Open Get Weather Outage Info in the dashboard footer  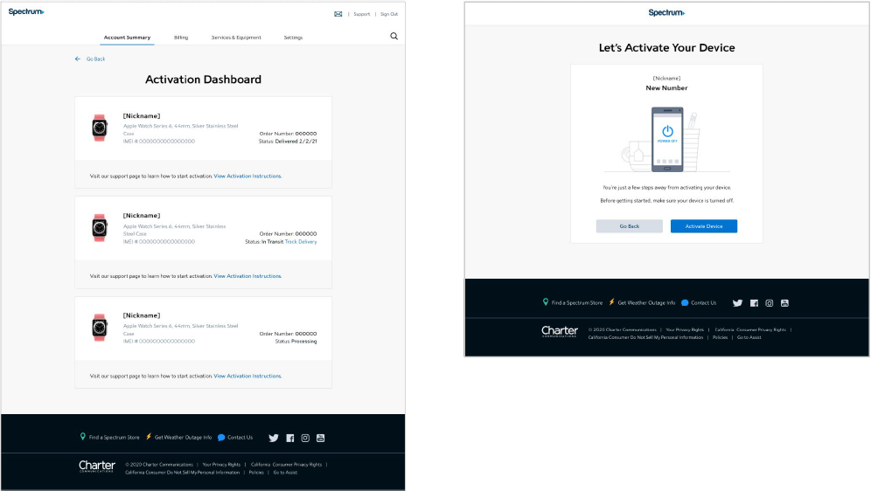pos(183,437)
